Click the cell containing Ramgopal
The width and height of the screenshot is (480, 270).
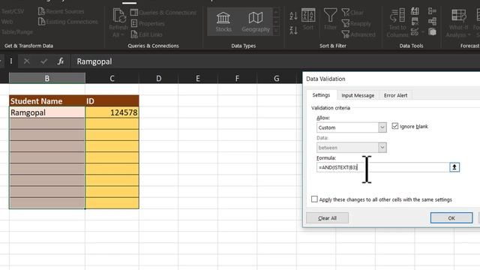pyautogui.click(x=47, y=112)
